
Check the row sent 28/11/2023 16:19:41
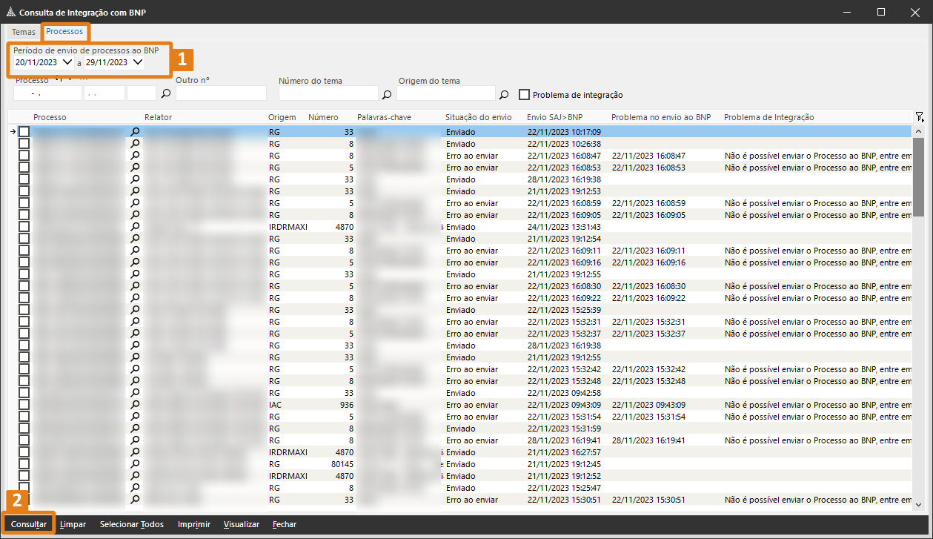click(24, 440)
